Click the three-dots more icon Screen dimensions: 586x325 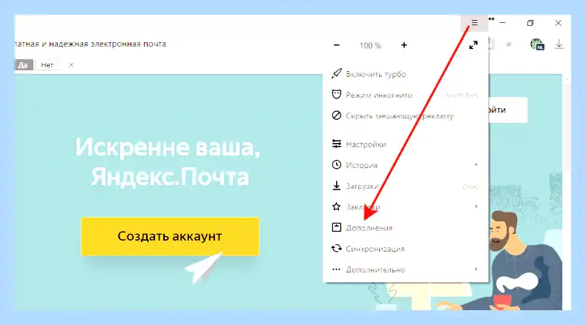point(336,269)
